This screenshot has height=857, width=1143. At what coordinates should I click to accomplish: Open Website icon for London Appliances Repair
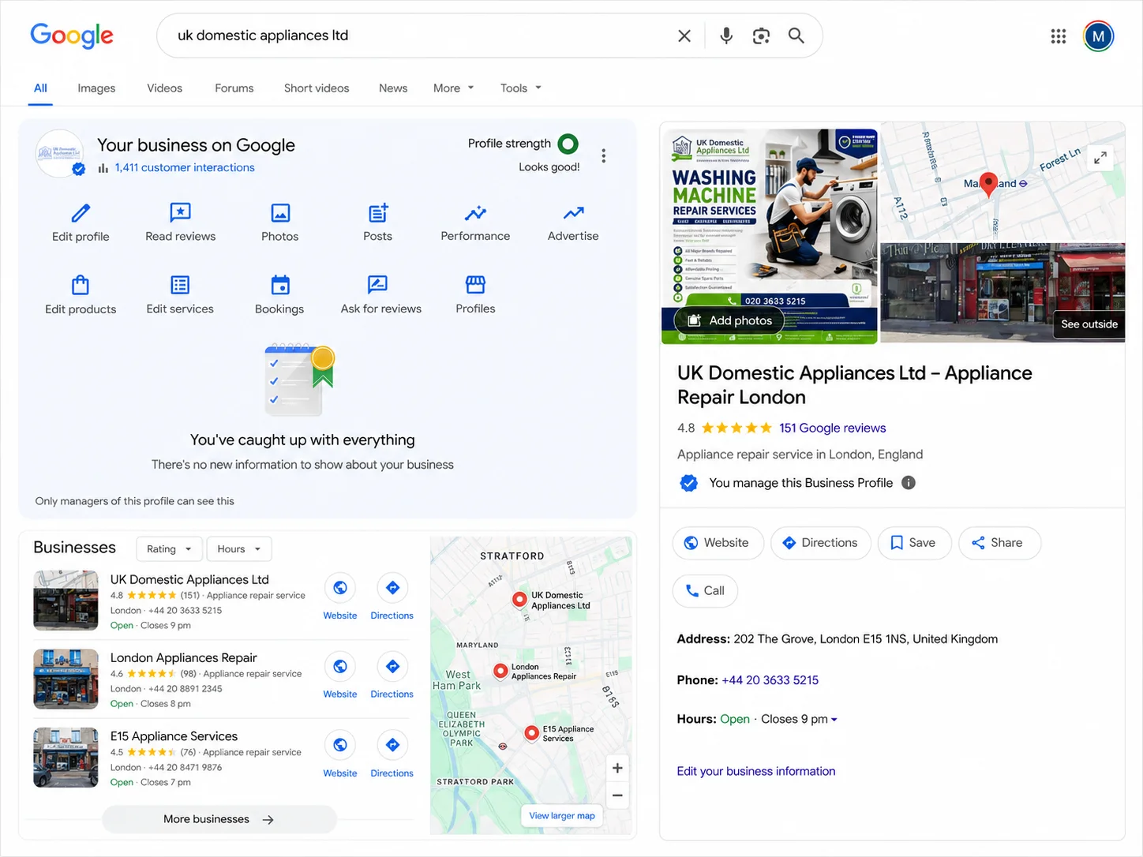[340, 667]
